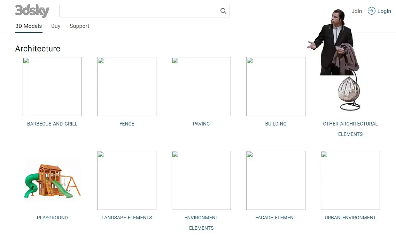The width and height of the screenshot is (396, 236).
Task: Click the Join link
Action: click(x=357, y=11)
